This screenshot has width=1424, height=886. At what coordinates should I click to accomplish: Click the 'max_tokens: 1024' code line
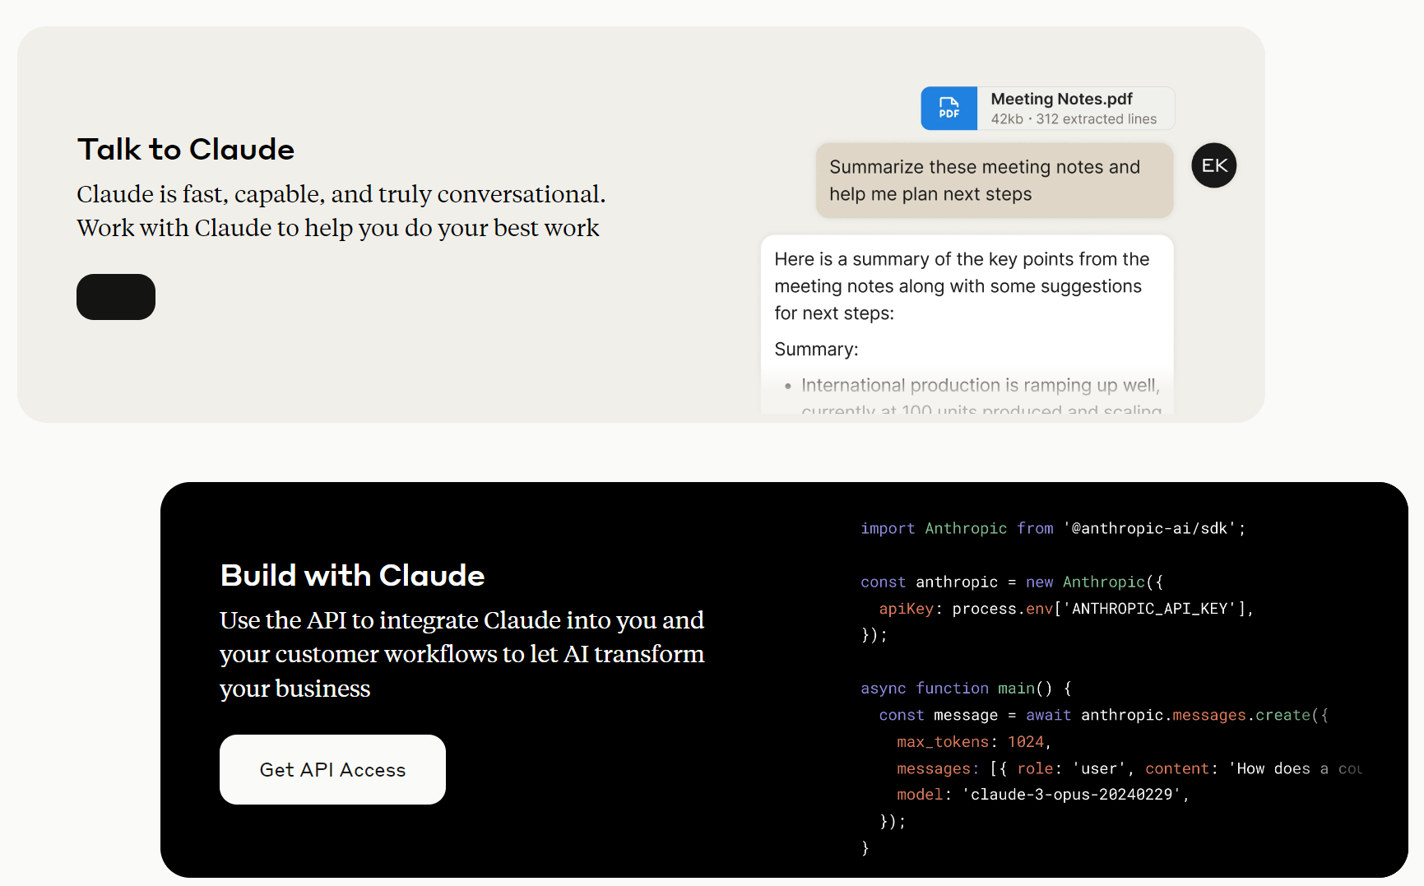point(974,742)
